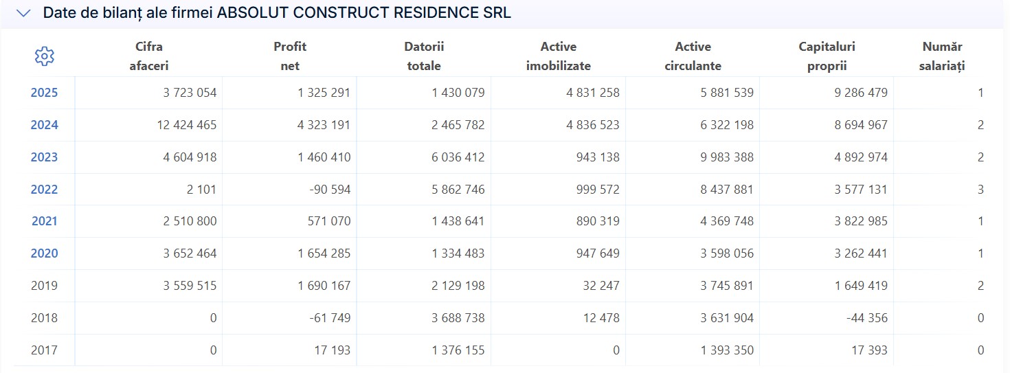The width and height of the screenshot is (1010, 373).
Task: Select the 2022 net loss -90 594
Action: point(330,190)
